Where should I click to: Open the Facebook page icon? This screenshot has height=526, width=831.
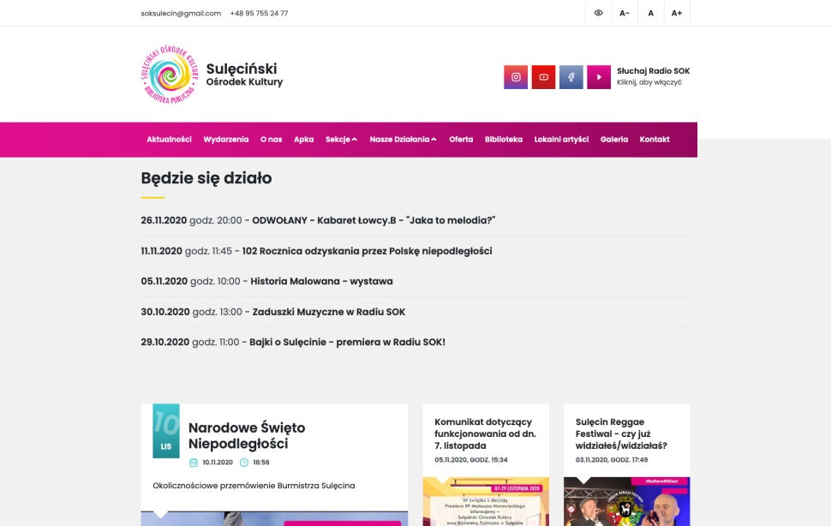tap(571, 76)
